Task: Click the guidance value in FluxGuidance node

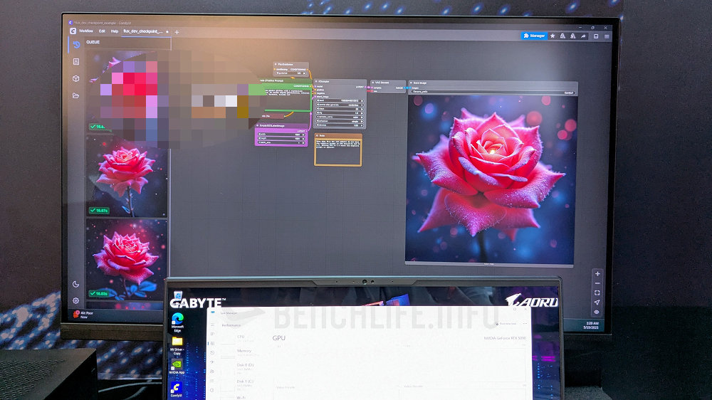Action: [x=290, y=73]
